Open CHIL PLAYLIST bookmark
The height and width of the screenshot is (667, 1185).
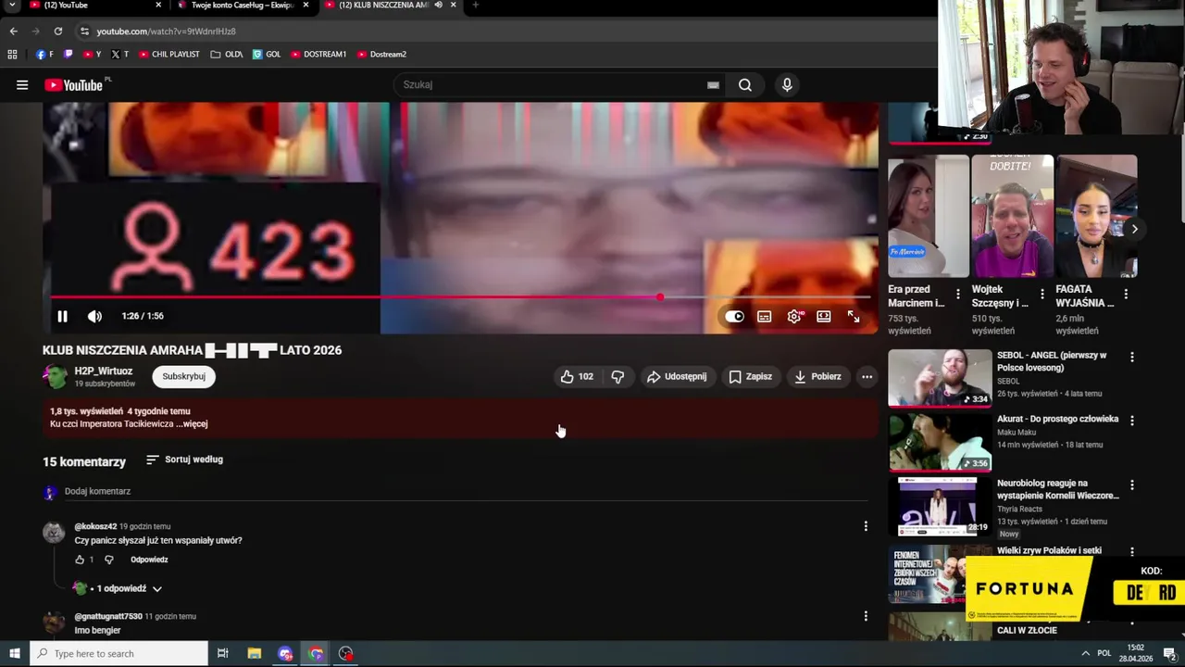coord(168,55)
